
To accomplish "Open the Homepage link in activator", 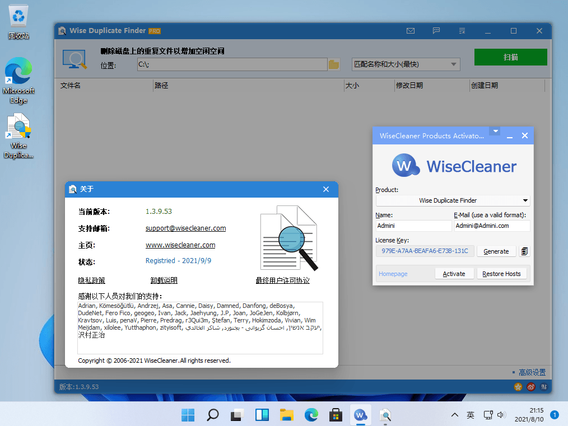I will click(x=393, y=274).
